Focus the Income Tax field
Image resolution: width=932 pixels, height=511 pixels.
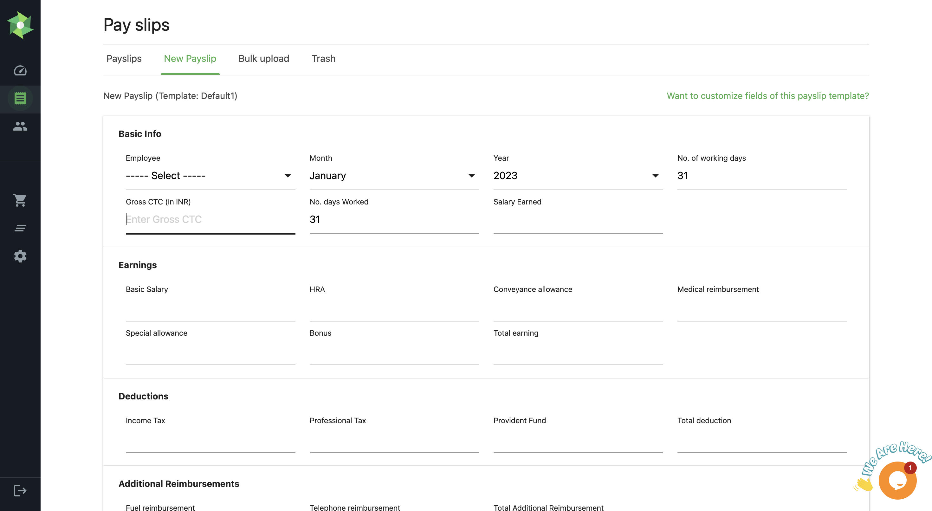click(x=210, y=438)
